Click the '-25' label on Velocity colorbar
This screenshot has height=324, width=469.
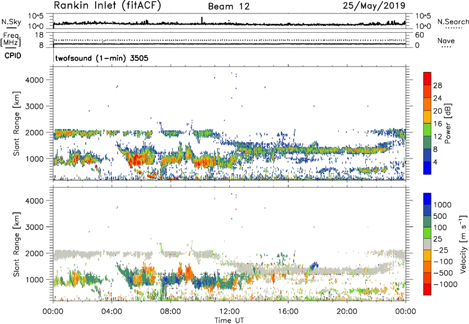click(441, 250)
